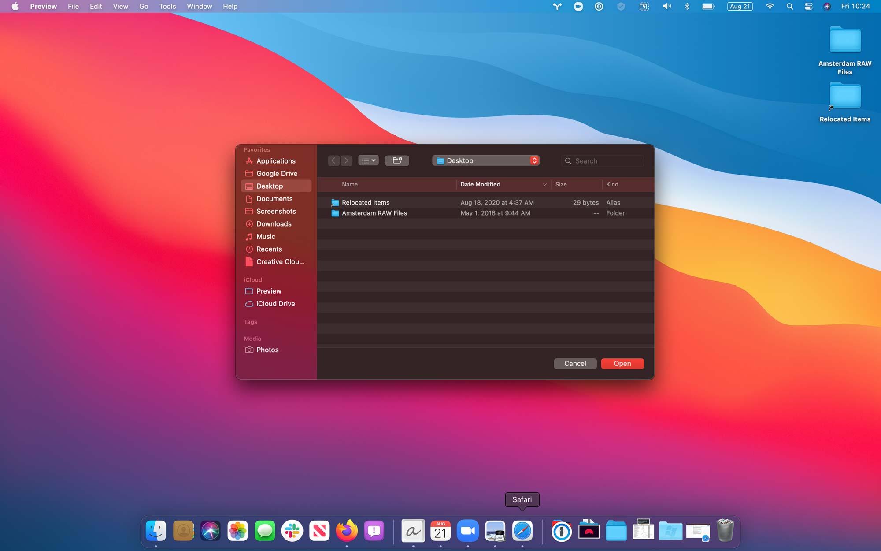Click the Applications item in Favorites
Viewport: 881px width, 551px height.
click(275, 160)
